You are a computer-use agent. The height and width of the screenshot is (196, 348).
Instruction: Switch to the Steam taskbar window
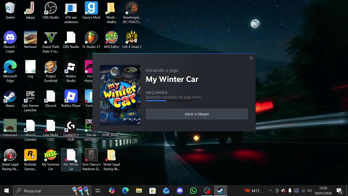[x=220, y=191]
